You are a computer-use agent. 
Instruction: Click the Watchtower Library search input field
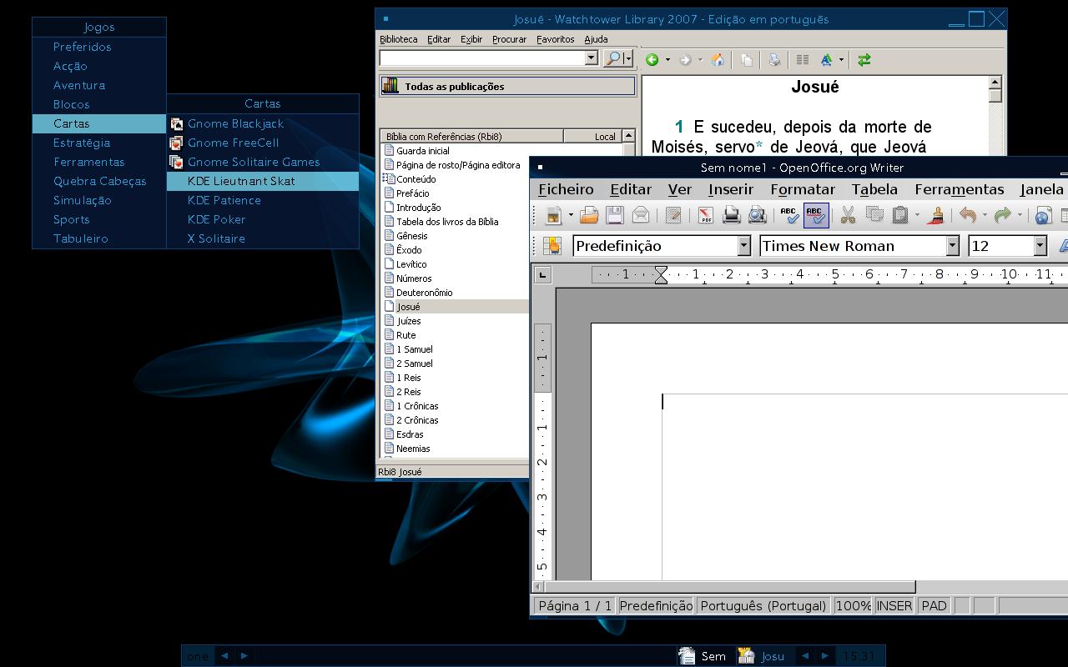click(482, 58)
